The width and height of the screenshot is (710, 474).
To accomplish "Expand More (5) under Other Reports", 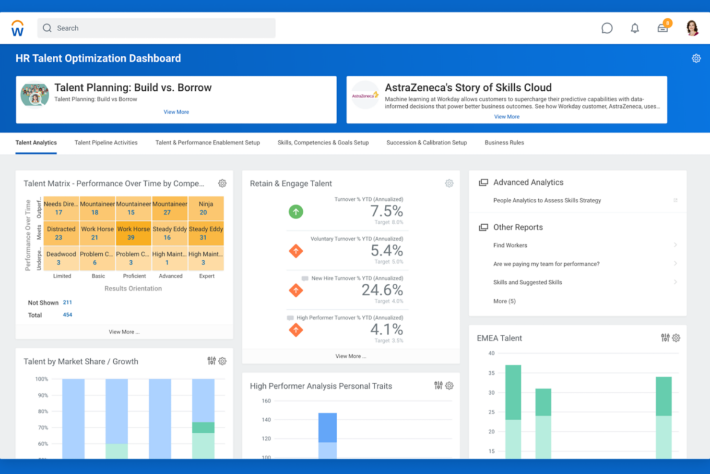I will coord(504,301).
